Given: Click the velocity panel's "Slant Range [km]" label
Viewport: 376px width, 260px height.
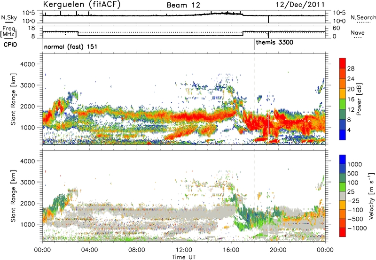Looking at the screenshot, I should (x=13, y=196).
